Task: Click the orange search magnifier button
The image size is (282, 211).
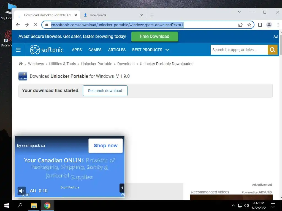Action: [x=272, y=50]
